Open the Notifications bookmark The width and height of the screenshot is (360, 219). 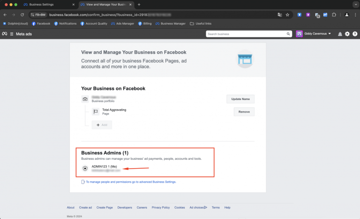[x=65, y=23]
